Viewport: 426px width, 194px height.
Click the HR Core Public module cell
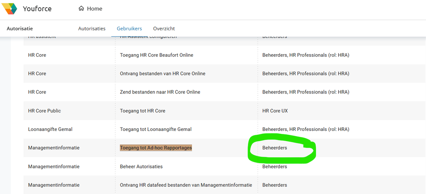tap(44, 111)
